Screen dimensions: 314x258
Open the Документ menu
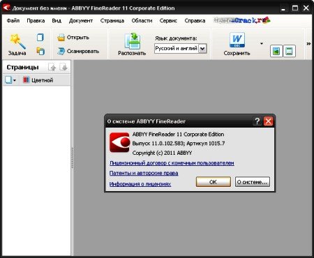(81, 21)
